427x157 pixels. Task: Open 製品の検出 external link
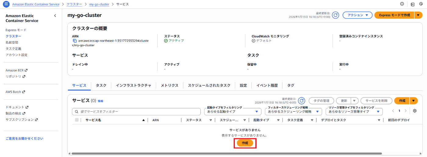(x=15, y=113)
